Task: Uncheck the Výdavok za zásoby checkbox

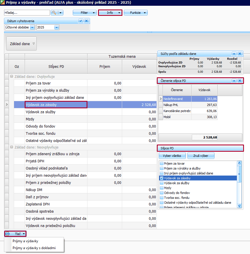Action: [162, 178]
